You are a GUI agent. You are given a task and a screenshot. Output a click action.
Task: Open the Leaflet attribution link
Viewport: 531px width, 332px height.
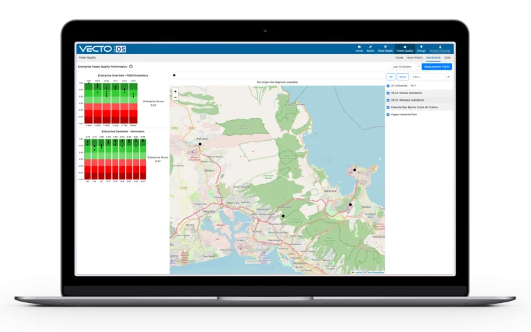[357, 272]
